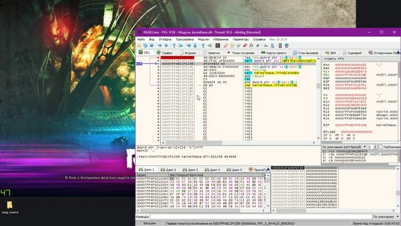Viewport: 401px width, 226px height.
Task: Switch to the Стек вызовов tab
Action: pos(306,53)
